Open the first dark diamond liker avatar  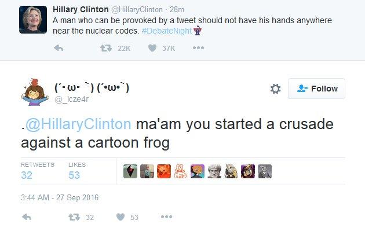(x=130, y=171)
